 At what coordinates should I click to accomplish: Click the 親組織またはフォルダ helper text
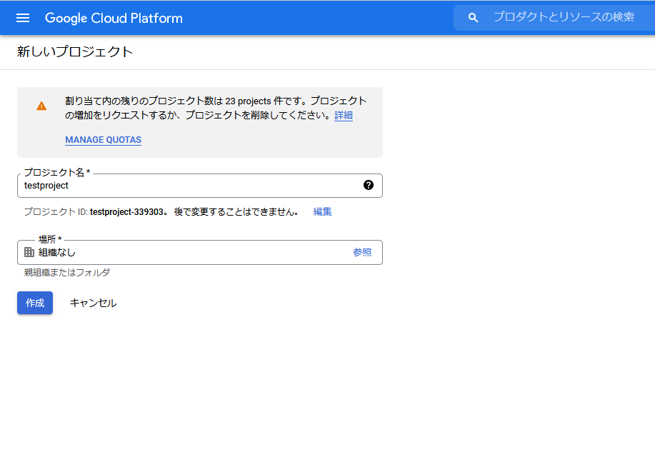pyautogui.click(x=67, y=273)
